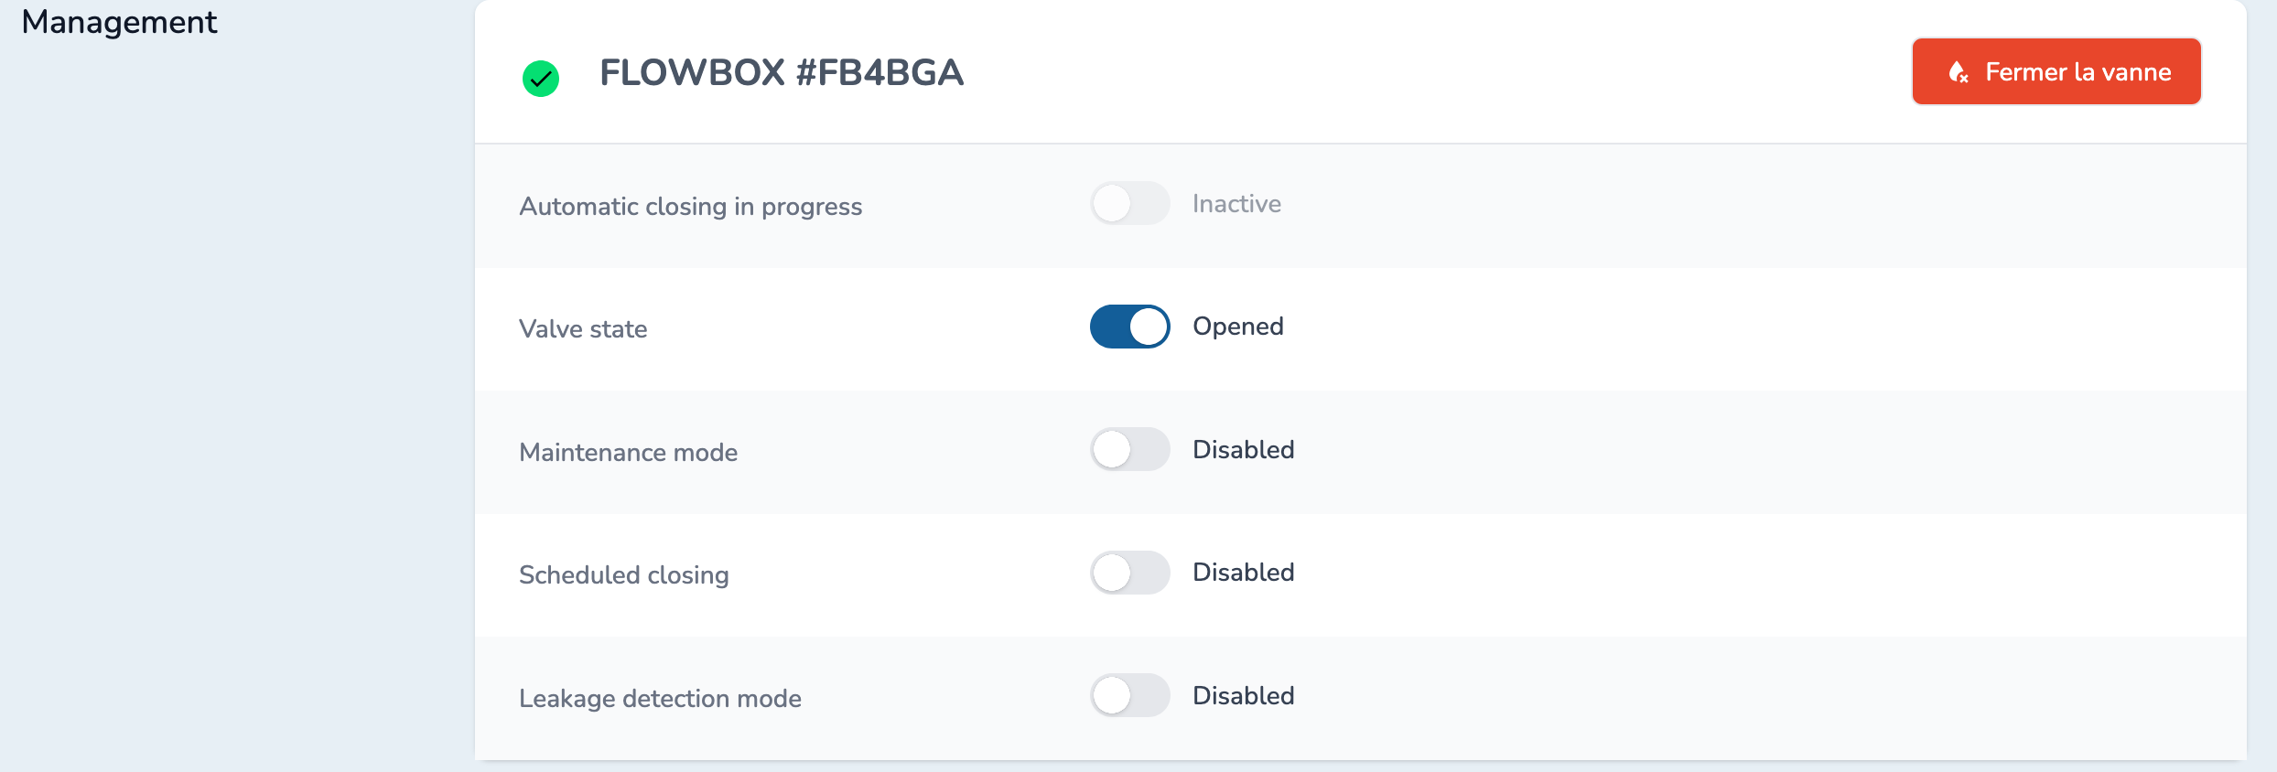The height and width of the screenshot is (772, 2277).
Task: Click the Automatic closing in progress label
Action: (691, 206)
